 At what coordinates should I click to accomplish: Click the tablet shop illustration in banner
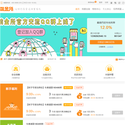click(74, 35)
